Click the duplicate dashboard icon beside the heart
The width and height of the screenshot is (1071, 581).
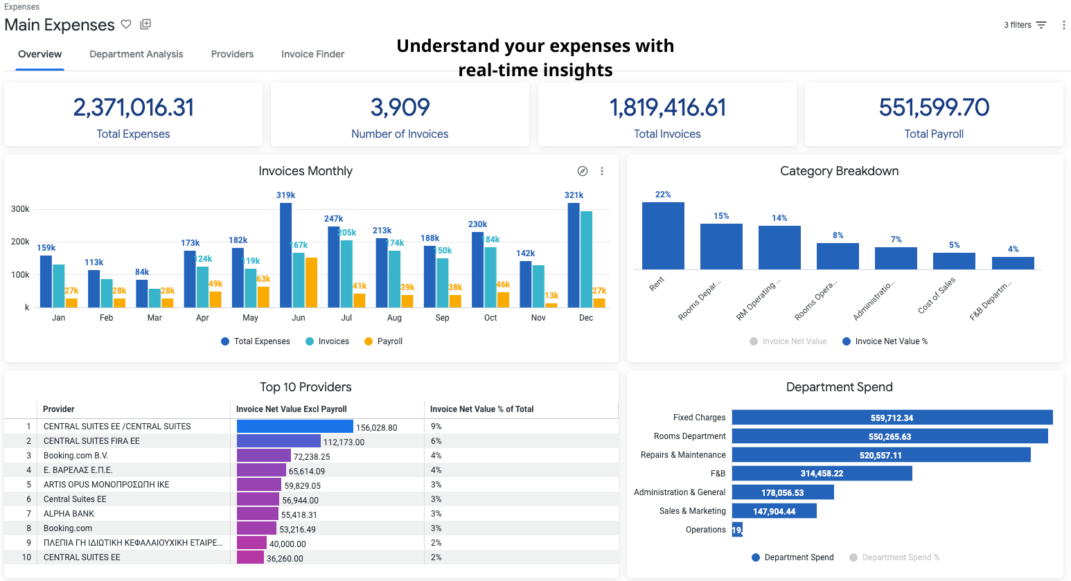point(145,24)
